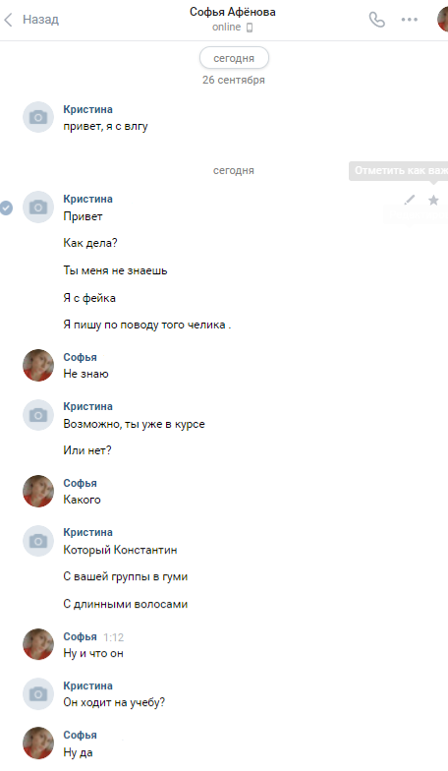The width and height of the screenshot is (448, 771).
Task: Click Софья's name above 'Какого'
Action: click(81, 483)
